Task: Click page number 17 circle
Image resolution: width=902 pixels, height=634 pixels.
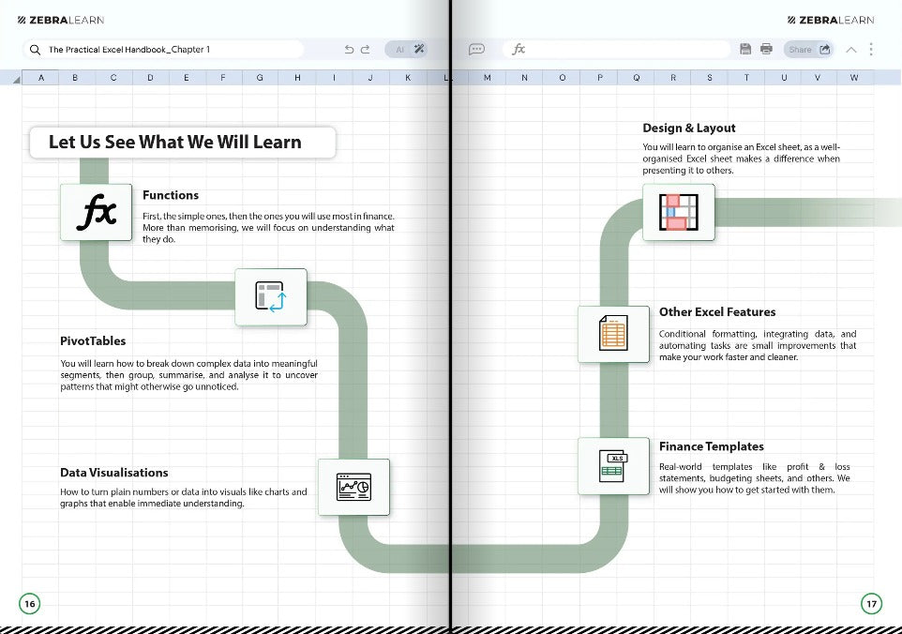Action: (x=871, y=603)
